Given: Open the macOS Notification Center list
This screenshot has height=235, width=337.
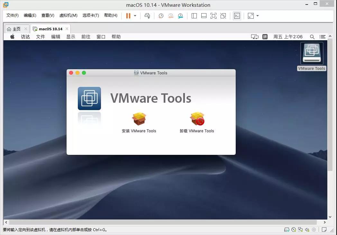Looking at the screenshot, I should (322, 37).
